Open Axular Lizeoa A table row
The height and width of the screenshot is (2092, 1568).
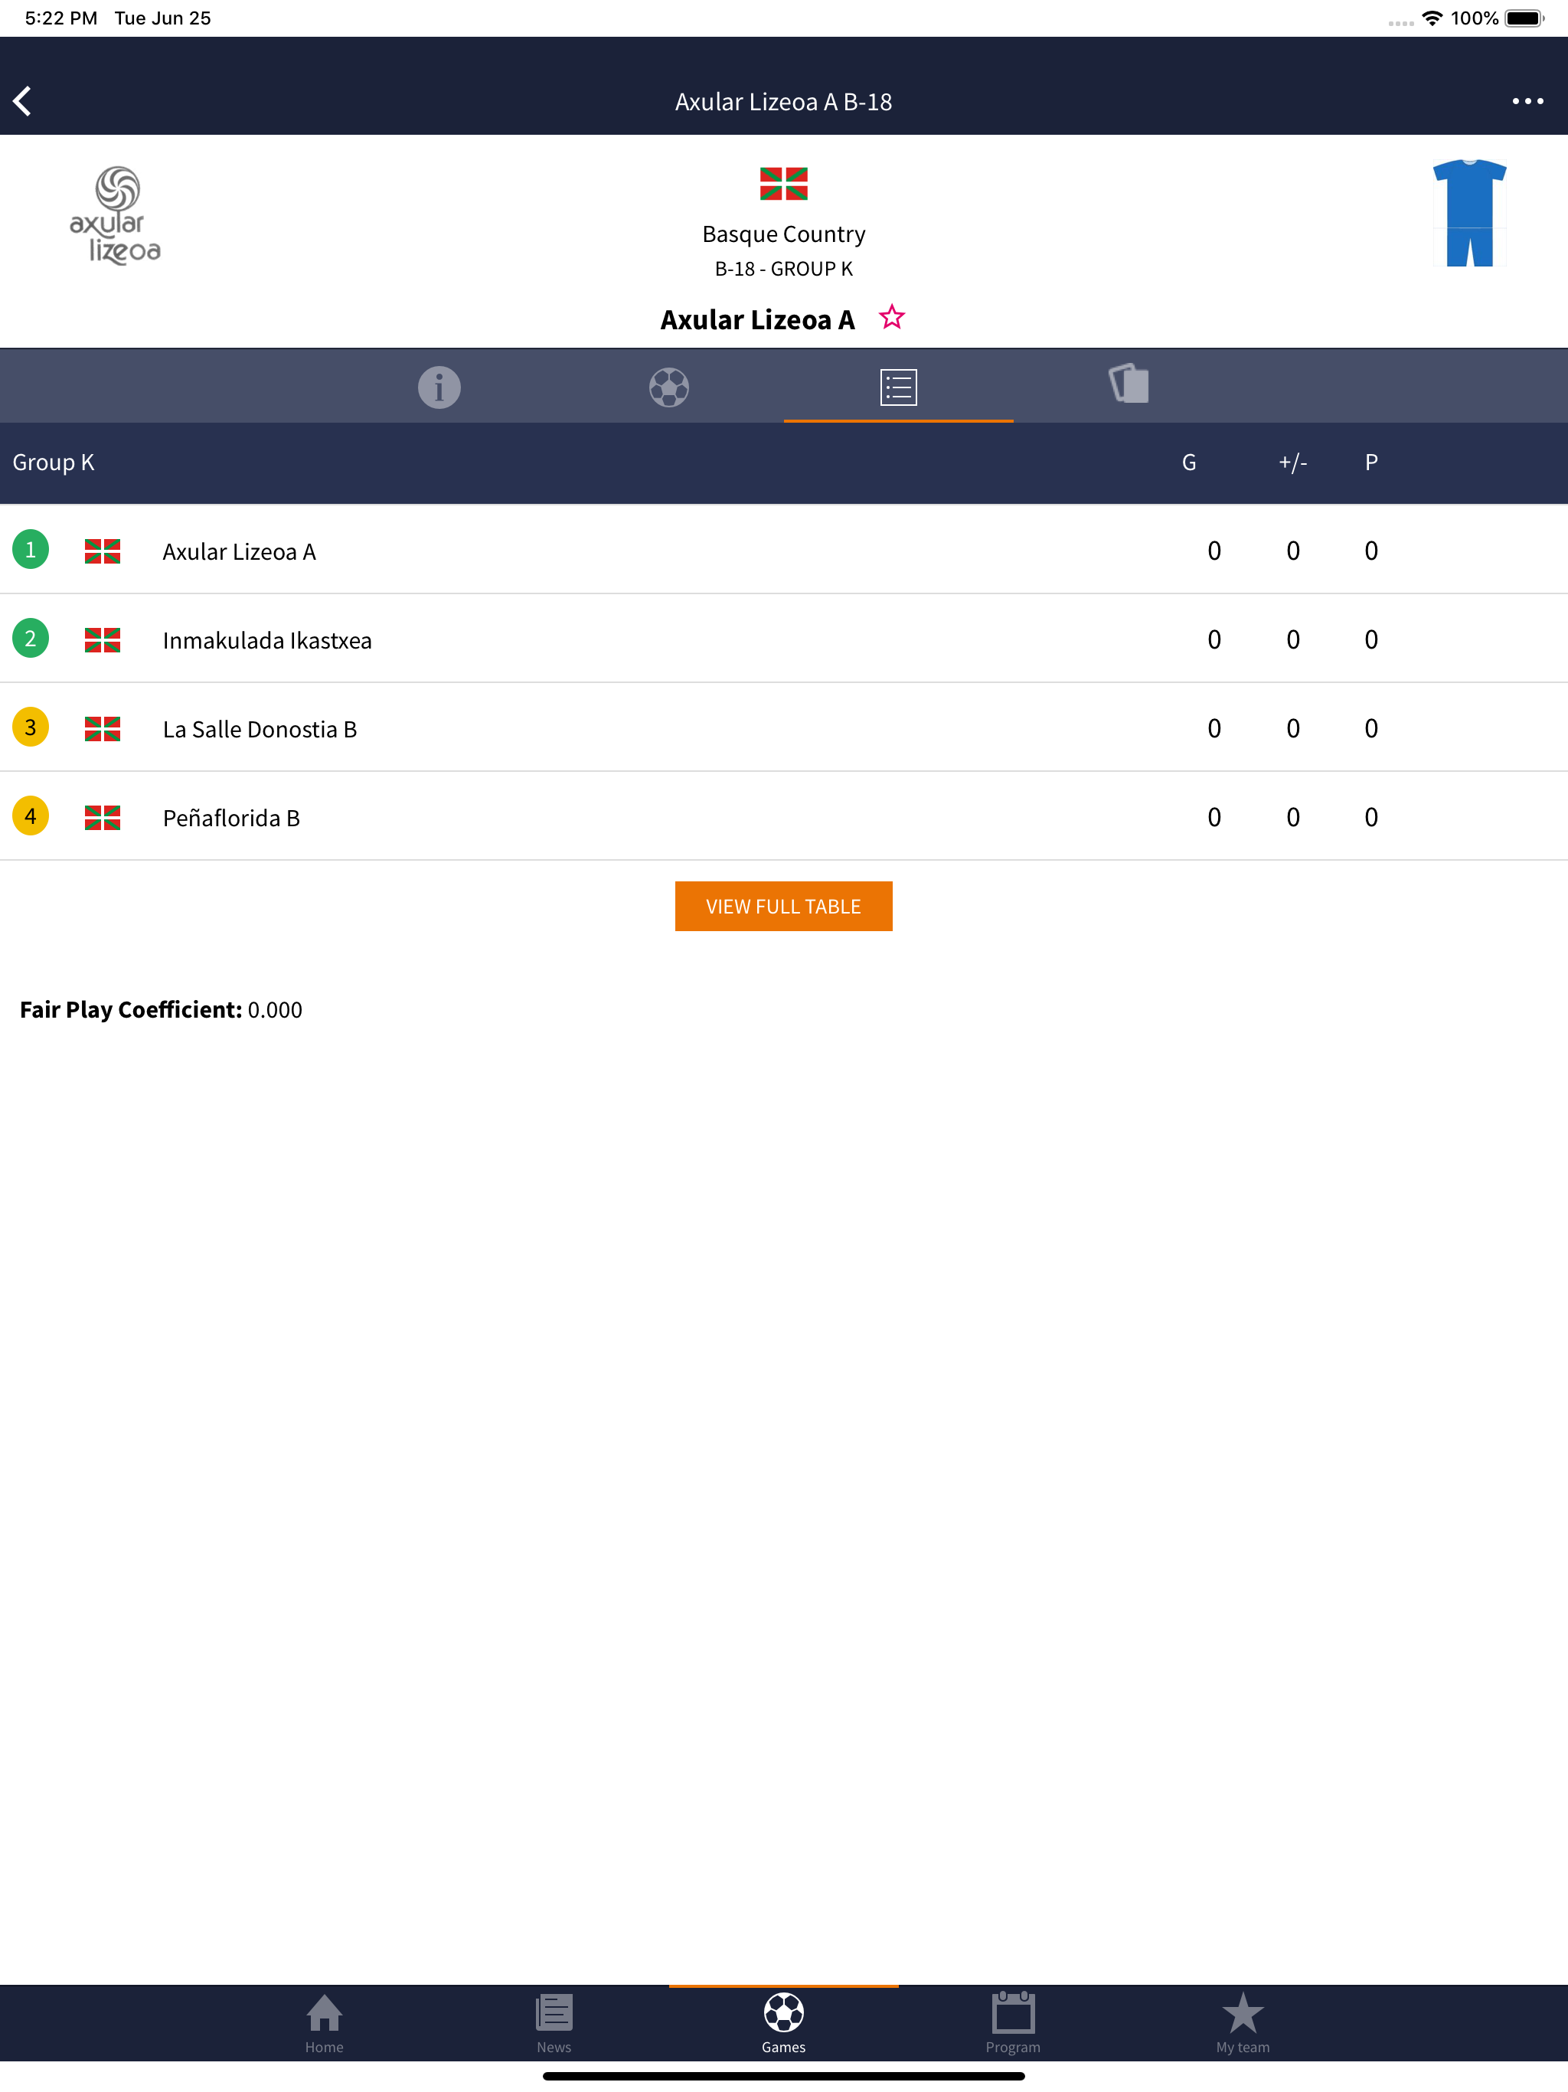[x=240, y=551]
